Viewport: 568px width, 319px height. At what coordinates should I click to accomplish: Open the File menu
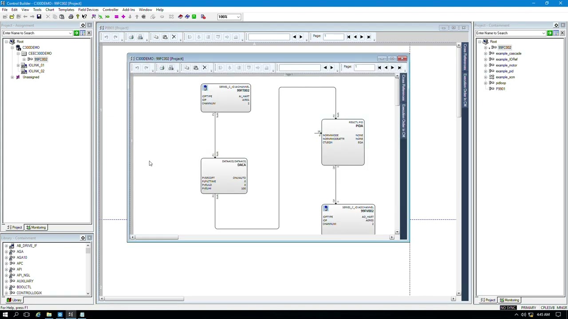point(4,10)
